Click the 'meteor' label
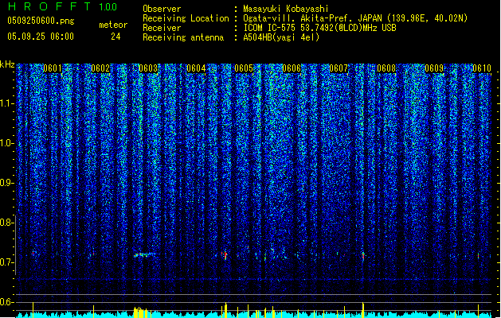Image resolution: width=501 pixels, height=318 pixels. (113, 25)
